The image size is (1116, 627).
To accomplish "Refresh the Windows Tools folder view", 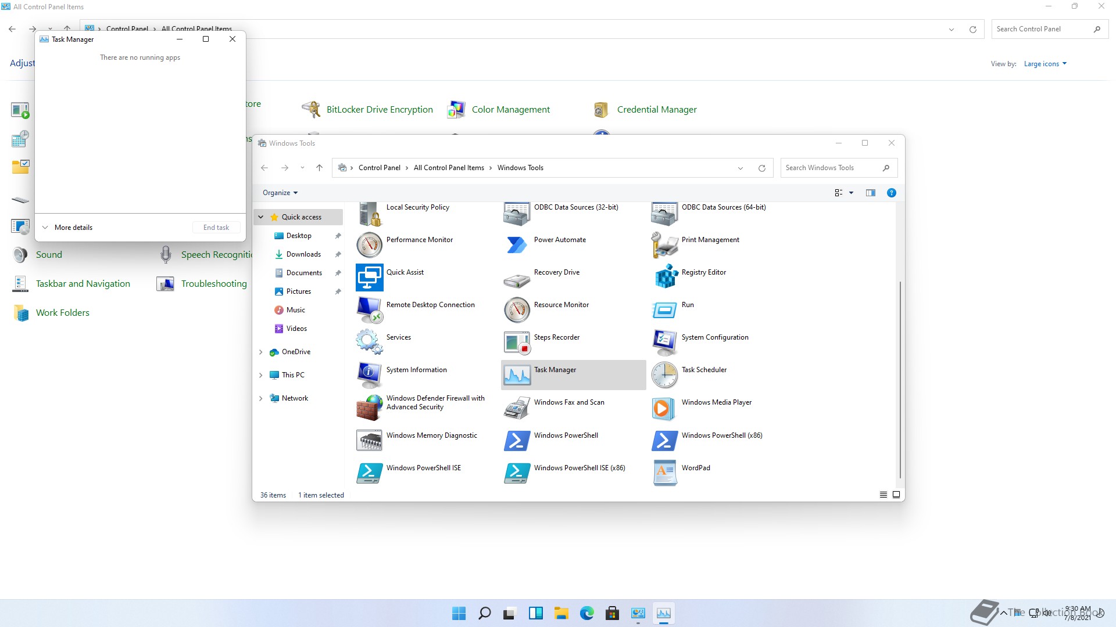I will coord(761,168).
